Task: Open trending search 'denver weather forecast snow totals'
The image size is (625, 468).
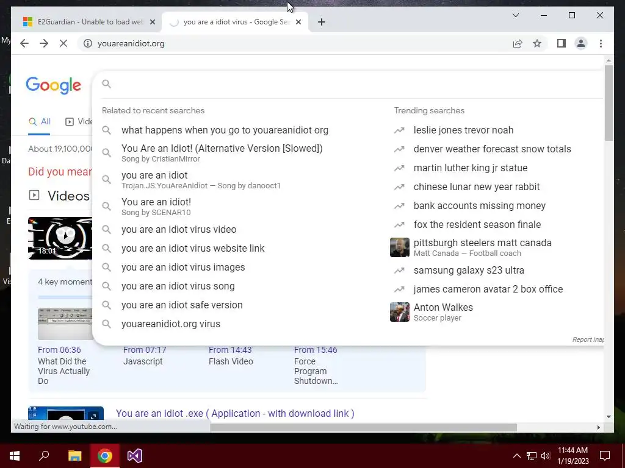Action: tap(493, 149)
